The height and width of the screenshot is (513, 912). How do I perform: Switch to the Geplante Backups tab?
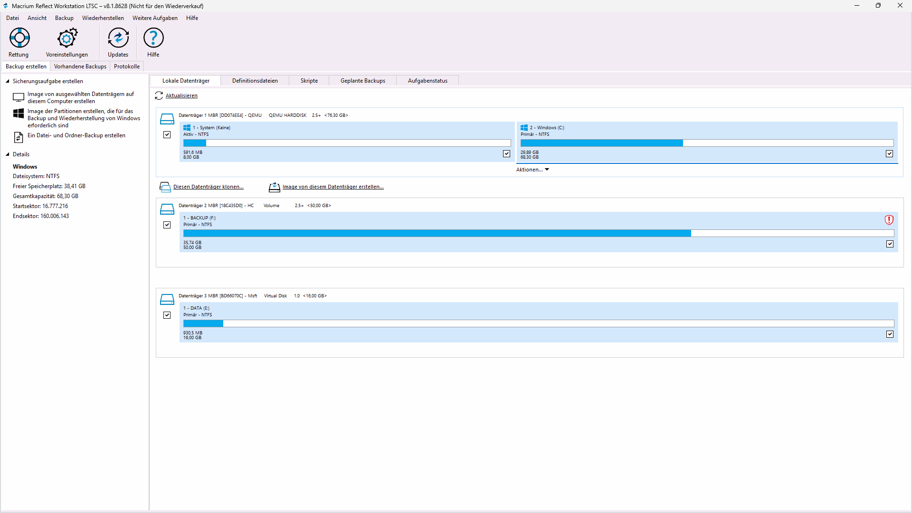363,81
